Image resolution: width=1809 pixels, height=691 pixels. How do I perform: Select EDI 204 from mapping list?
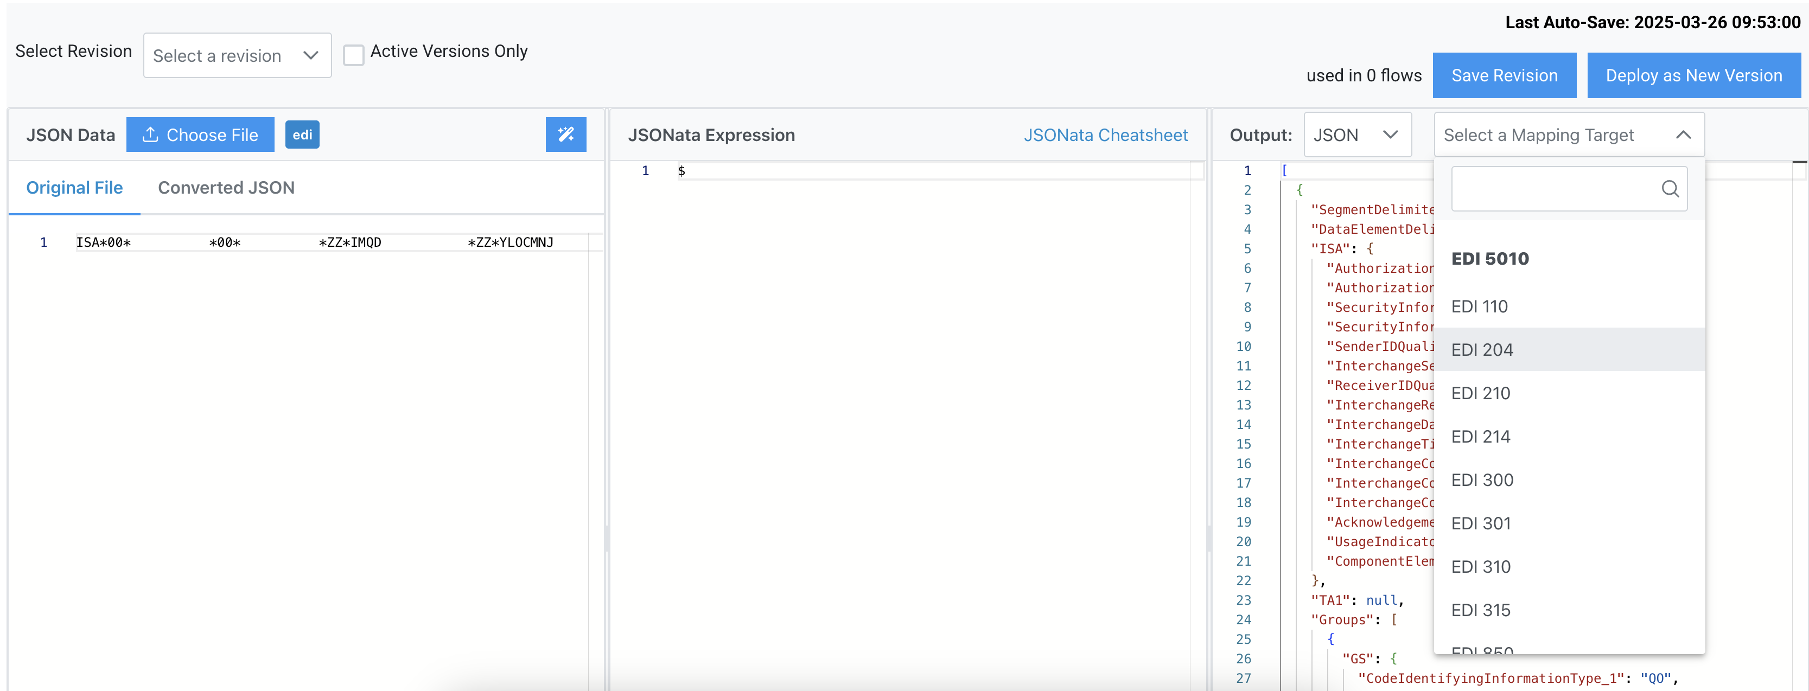(1482, 350)
